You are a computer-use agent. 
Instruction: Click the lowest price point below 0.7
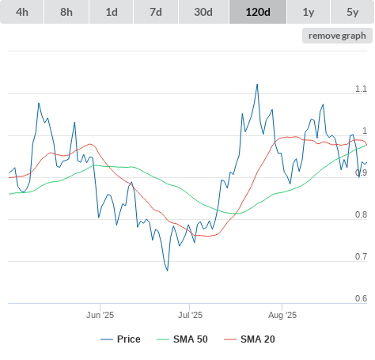coord(168,271)
